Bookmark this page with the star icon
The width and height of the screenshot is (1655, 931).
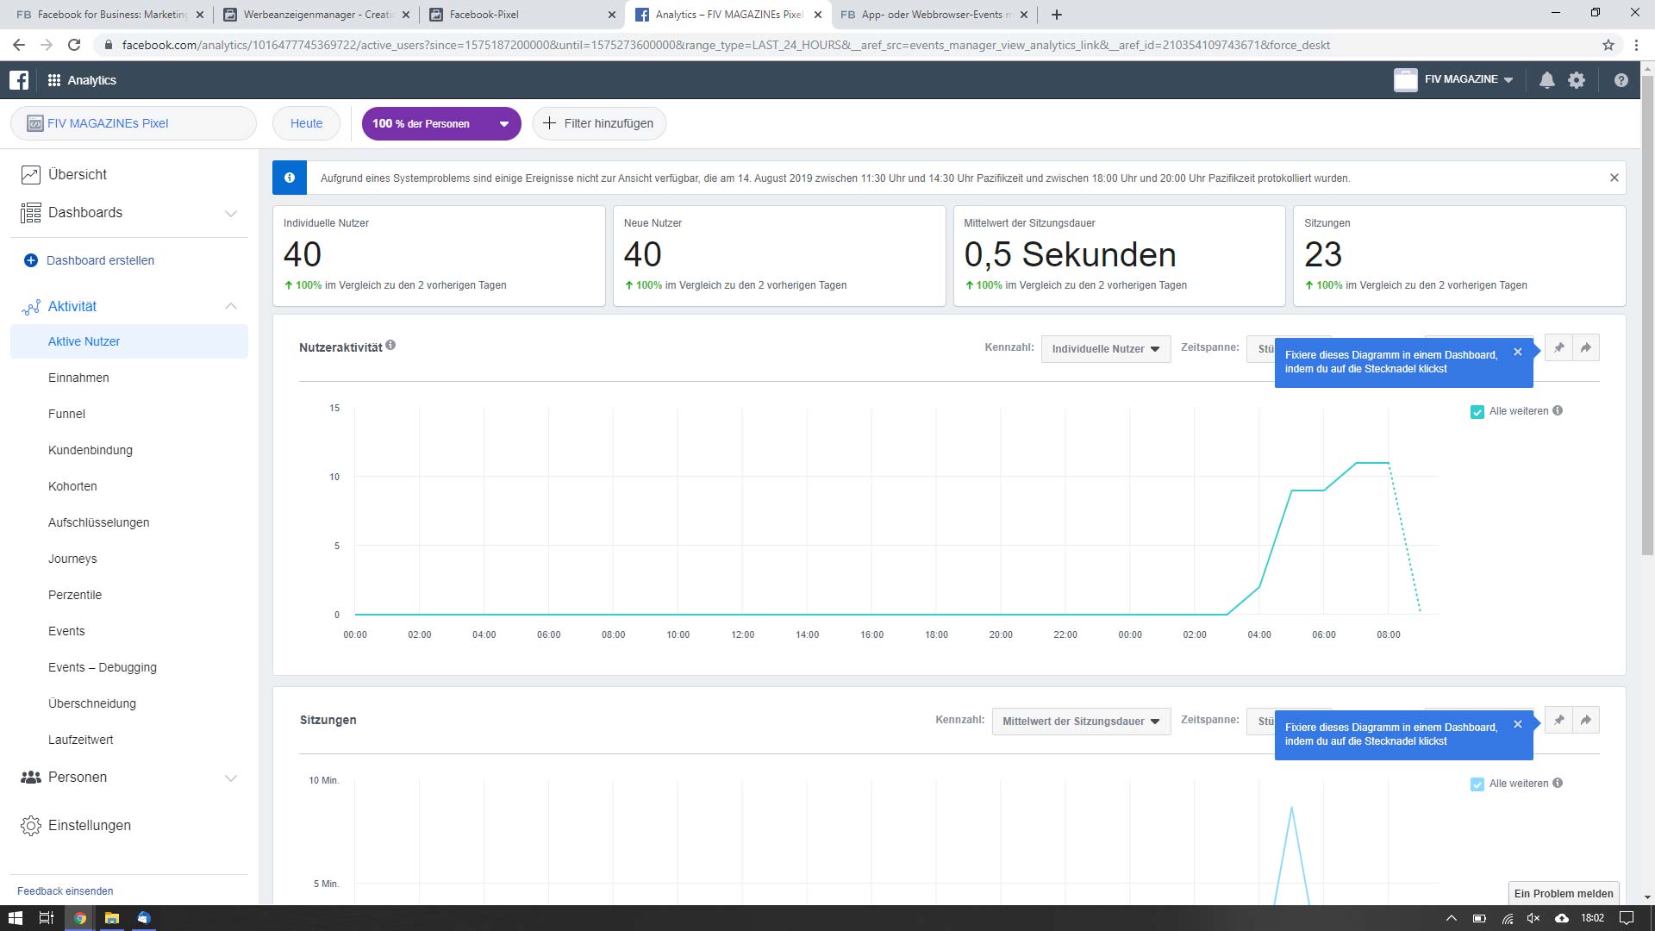coord(1608,45)
